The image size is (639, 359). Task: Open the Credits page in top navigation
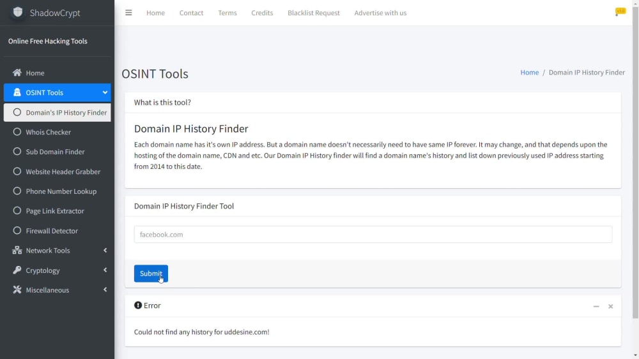tap(262, 13)
